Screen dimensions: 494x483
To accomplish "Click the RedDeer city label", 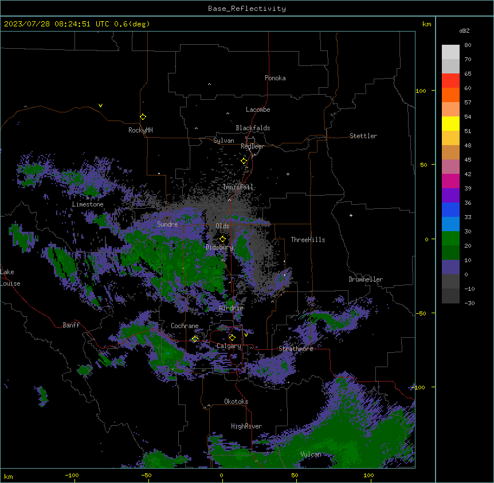I will [252, 146].
